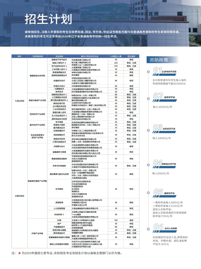201x269 pixels.
Task: Click the 03 provincial government scholarship badge
Action: click(x=158, y=127)
